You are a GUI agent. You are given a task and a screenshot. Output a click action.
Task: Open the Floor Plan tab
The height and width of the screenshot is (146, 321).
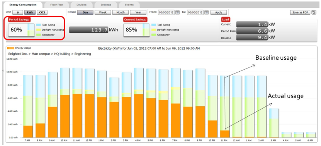tap(56, 5)
